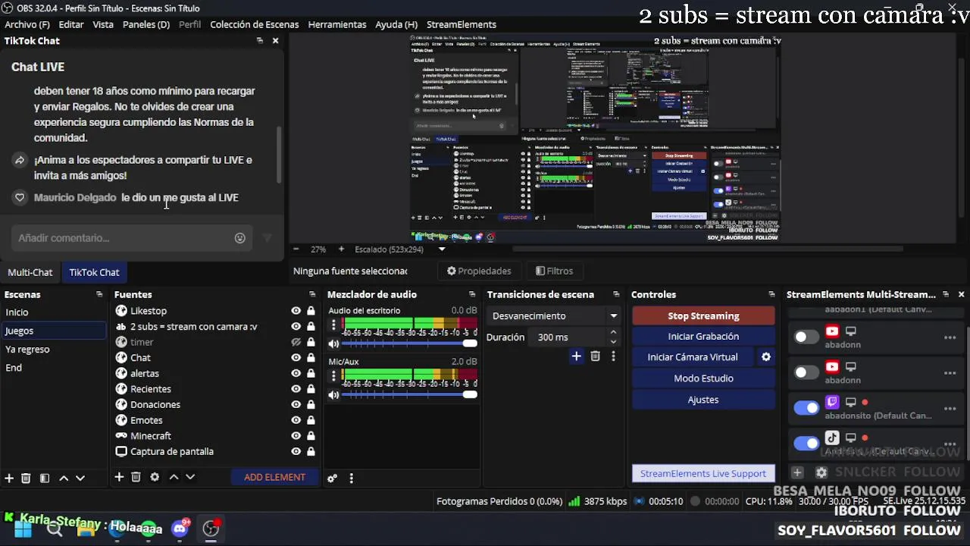Open scene filters icon in Escenas panel

(45, 478)
